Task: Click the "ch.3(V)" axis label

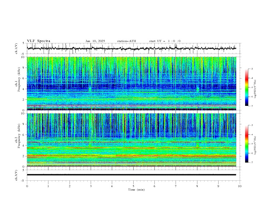Action: coord(16,175)
